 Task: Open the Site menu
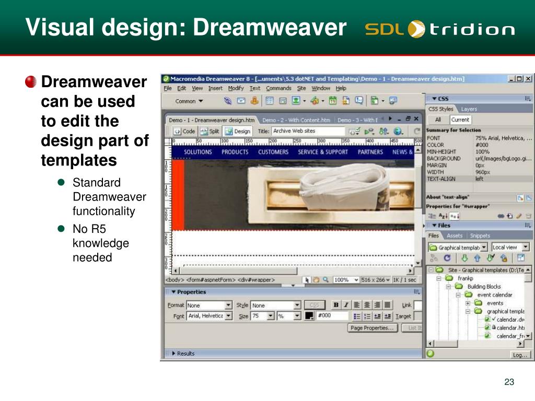click(x=301, y=88)
